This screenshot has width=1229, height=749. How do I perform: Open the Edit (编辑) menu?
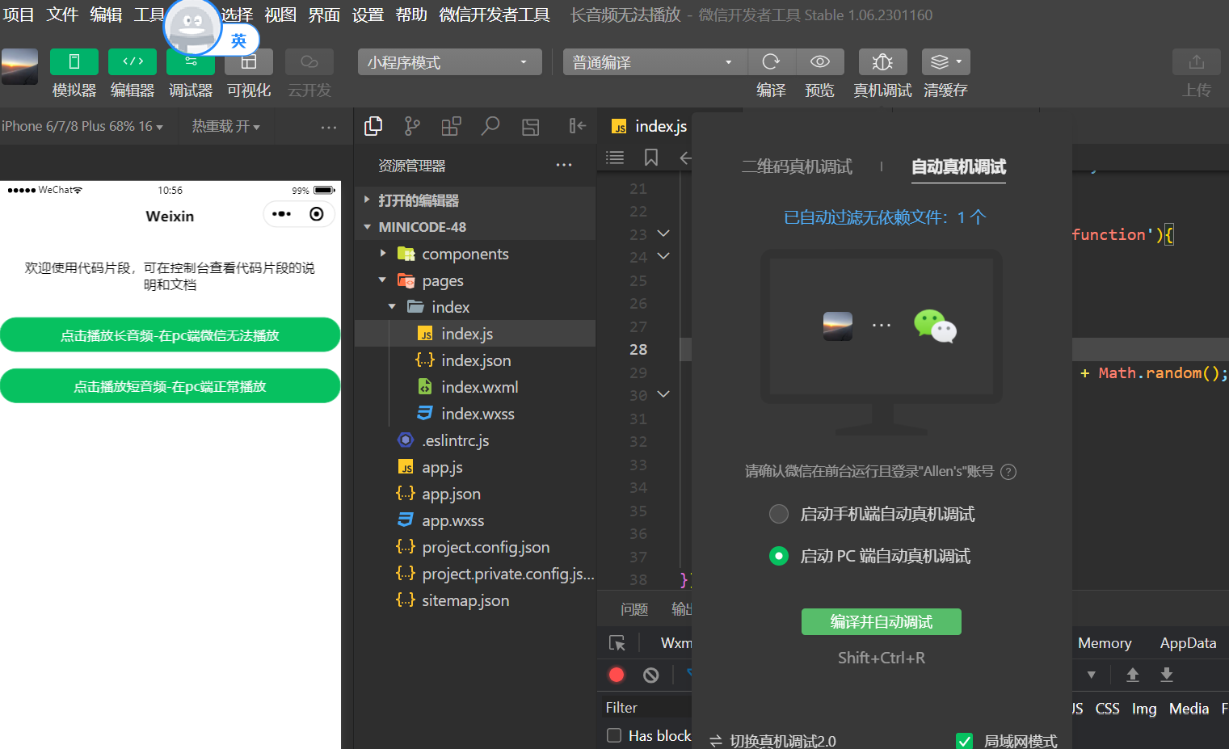click(106, 15)
